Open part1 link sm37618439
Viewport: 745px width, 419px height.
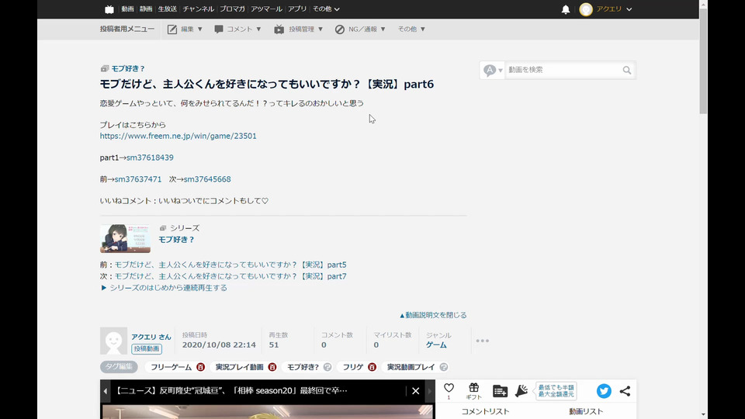pos(150,158)
